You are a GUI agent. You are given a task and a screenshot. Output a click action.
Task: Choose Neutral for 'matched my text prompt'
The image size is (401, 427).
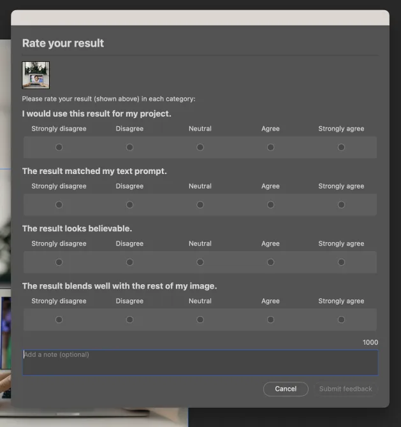(200, 205)
